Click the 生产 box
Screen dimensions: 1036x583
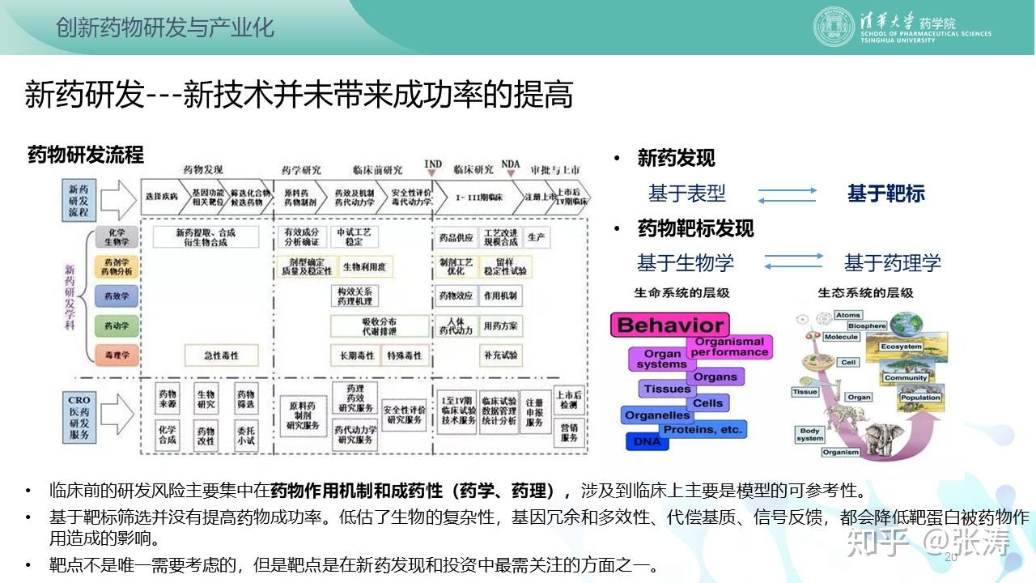pos(536,237)
